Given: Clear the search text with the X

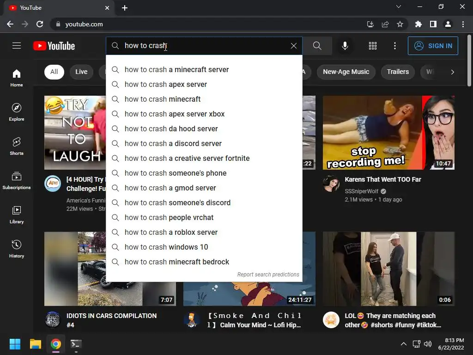Looking at the screenshot, I should [293, 46].
